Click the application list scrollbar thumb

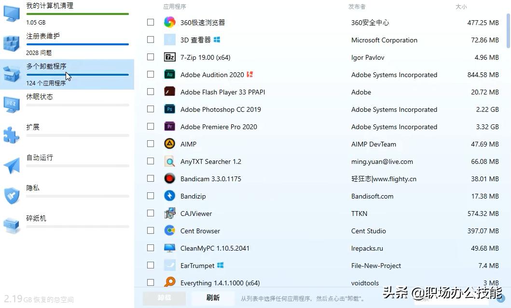508,30
